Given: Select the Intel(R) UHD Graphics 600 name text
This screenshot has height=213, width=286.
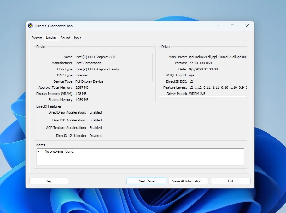Looking at the screenshot, I should [95, 57].
